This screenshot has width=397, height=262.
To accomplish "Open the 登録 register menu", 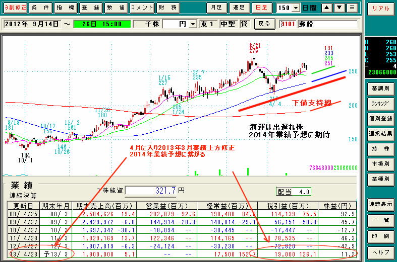I will [x=91, y=8].
